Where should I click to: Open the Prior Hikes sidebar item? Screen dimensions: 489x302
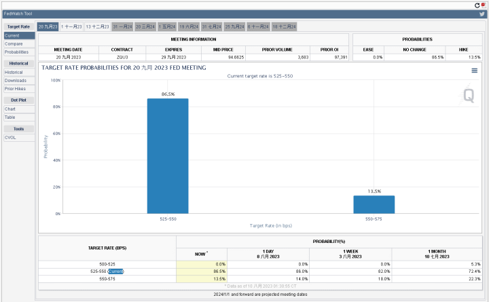click(19, 89)
